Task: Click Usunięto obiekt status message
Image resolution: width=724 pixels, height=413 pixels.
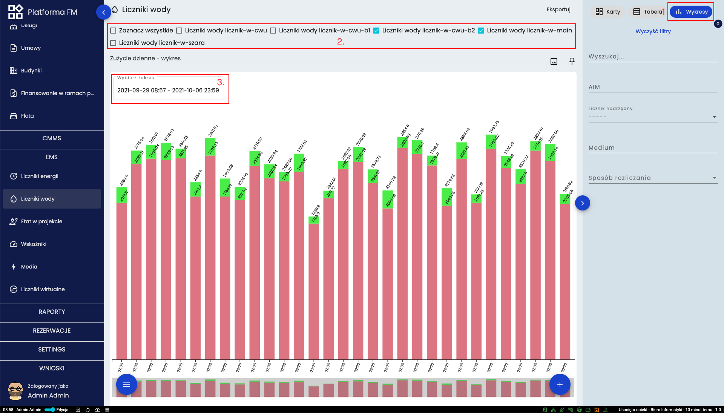Action: coord(665,410)
